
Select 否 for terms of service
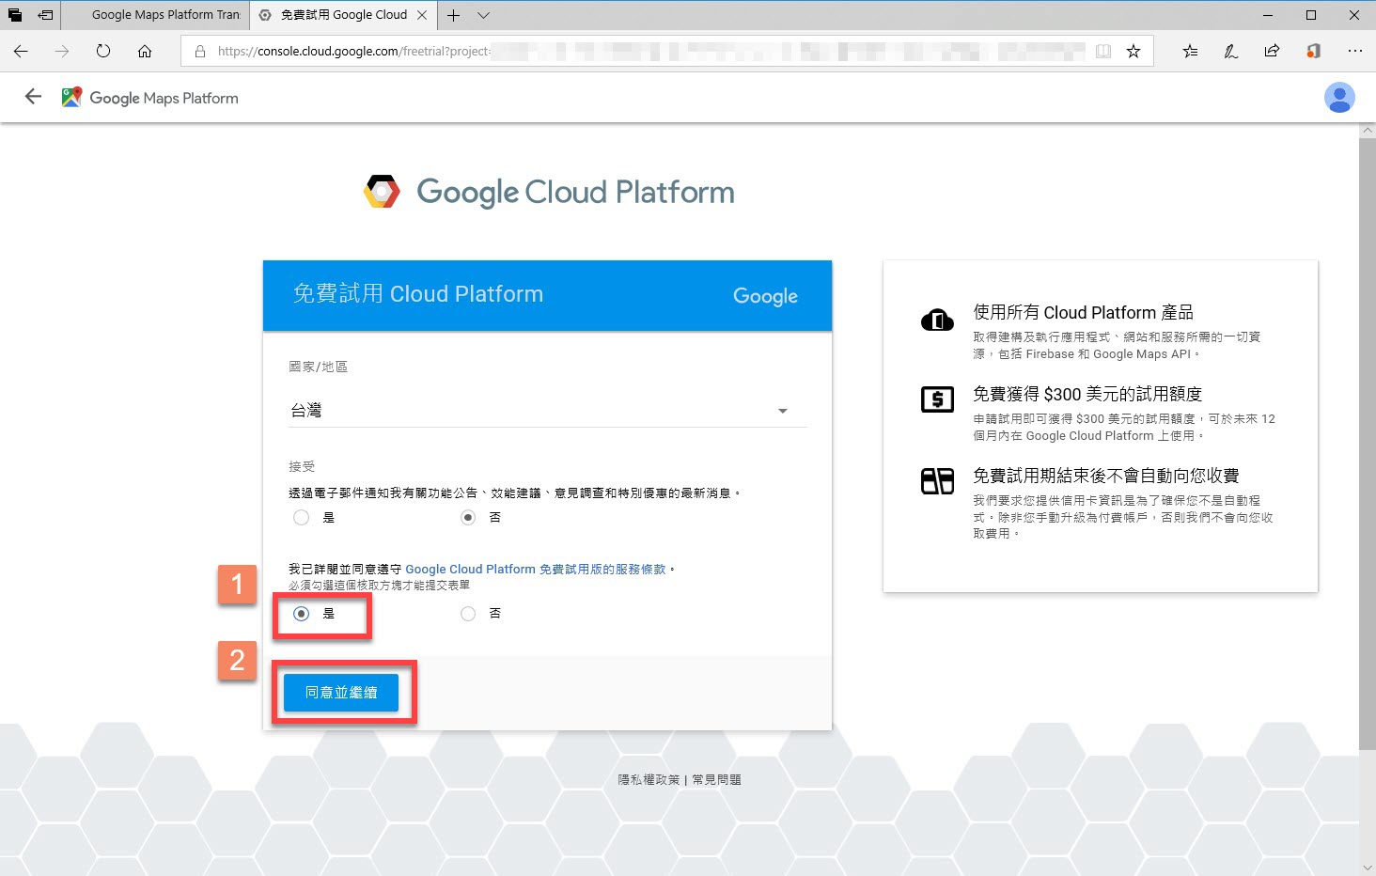pyautogui.click(x=468, y=614)
